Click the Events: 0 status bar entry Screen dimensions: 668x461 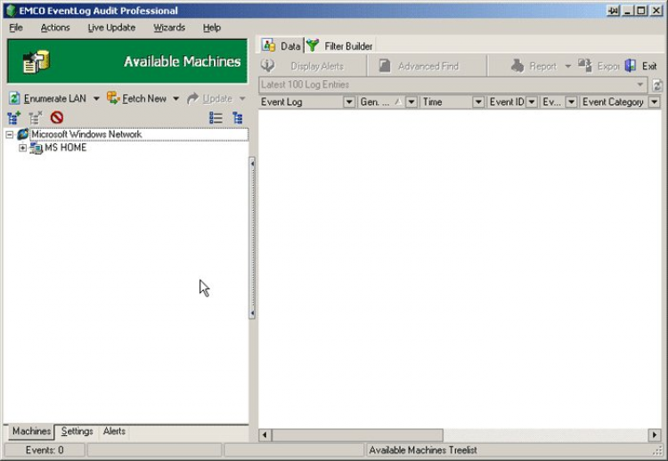(45, 450)
